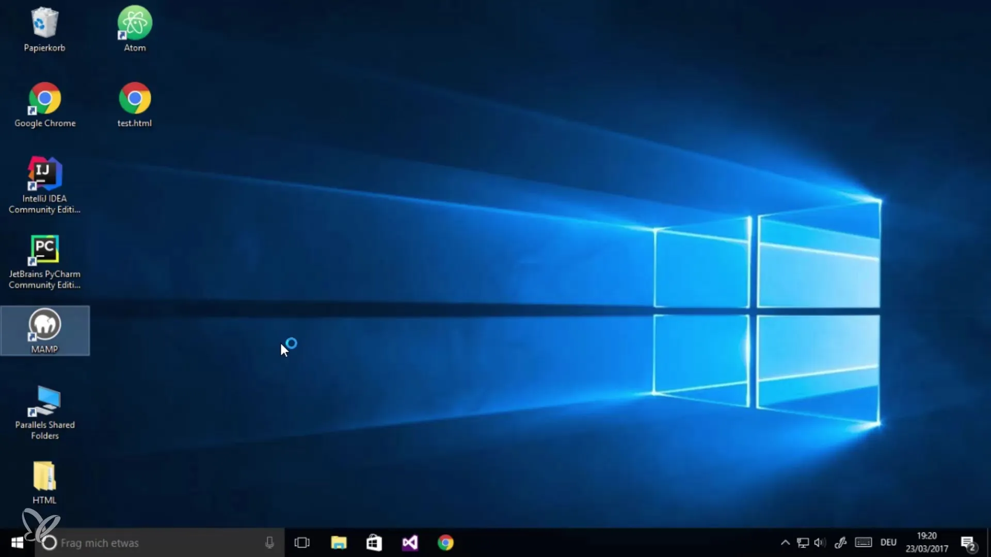Click the pen workspace tray icon
The width and height of the screenshot is (991, 557).
pos(840,543)
